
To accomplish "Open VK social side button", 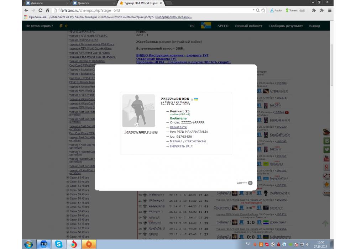I will tap(326, 141).
